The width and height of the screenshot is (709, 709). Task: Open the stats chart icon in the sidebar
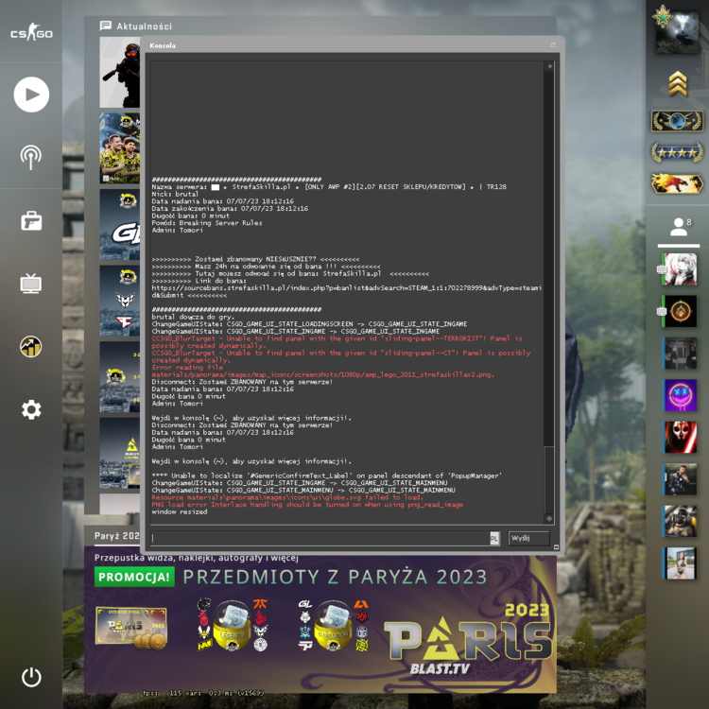(x=31, y=347)
